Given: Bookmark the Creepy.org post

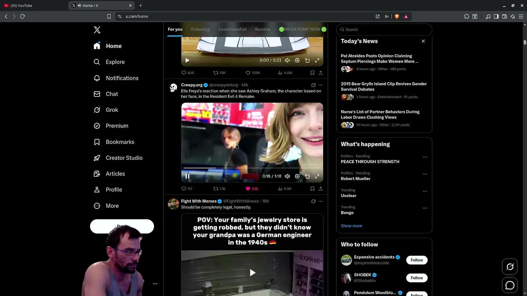Looking at the screenshot, I should pos(312,189).
